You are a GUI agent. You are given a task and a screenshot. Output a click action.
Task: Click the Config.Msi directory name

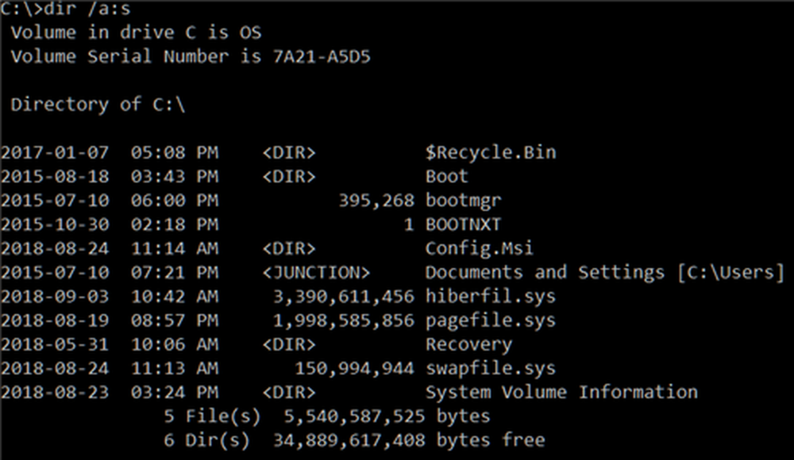(479, 248)
